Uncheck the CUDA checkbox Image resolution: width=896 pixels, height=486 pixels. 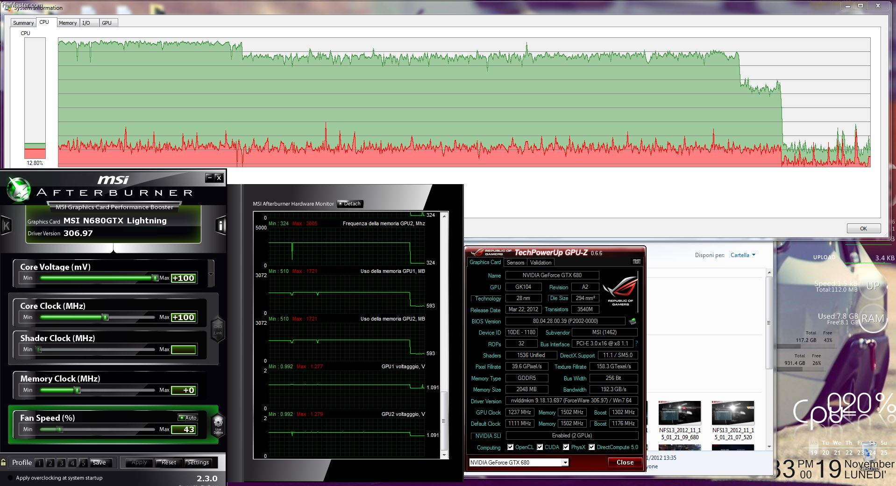point(540,447)
